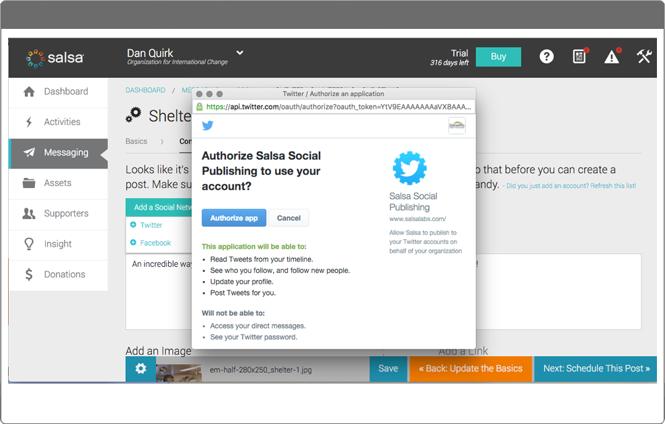This screenshot has height=424, width=665.
Task: Click the DASHBOARD breadcrumb link
Action: click(x=145, y=90)
